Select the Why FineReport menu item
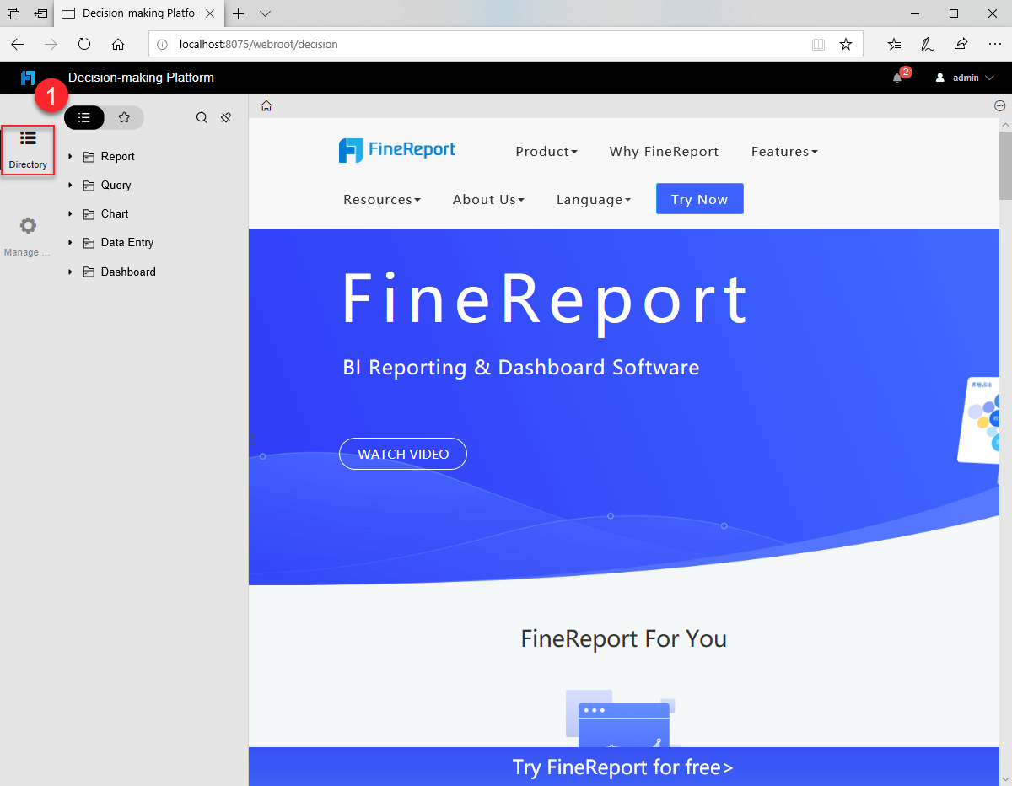This screenshot has height=786, width=1012. (664, 151)
